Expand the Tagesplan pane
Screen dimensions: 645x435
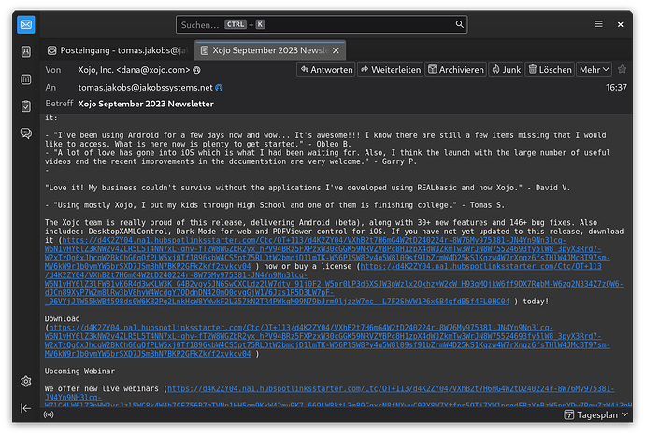click(596, 414)
